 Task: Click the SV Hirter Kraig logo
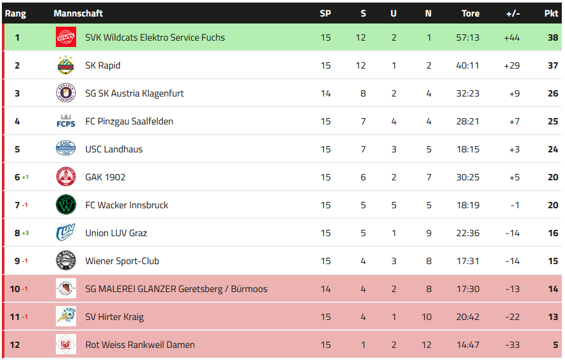pos(65,317)
